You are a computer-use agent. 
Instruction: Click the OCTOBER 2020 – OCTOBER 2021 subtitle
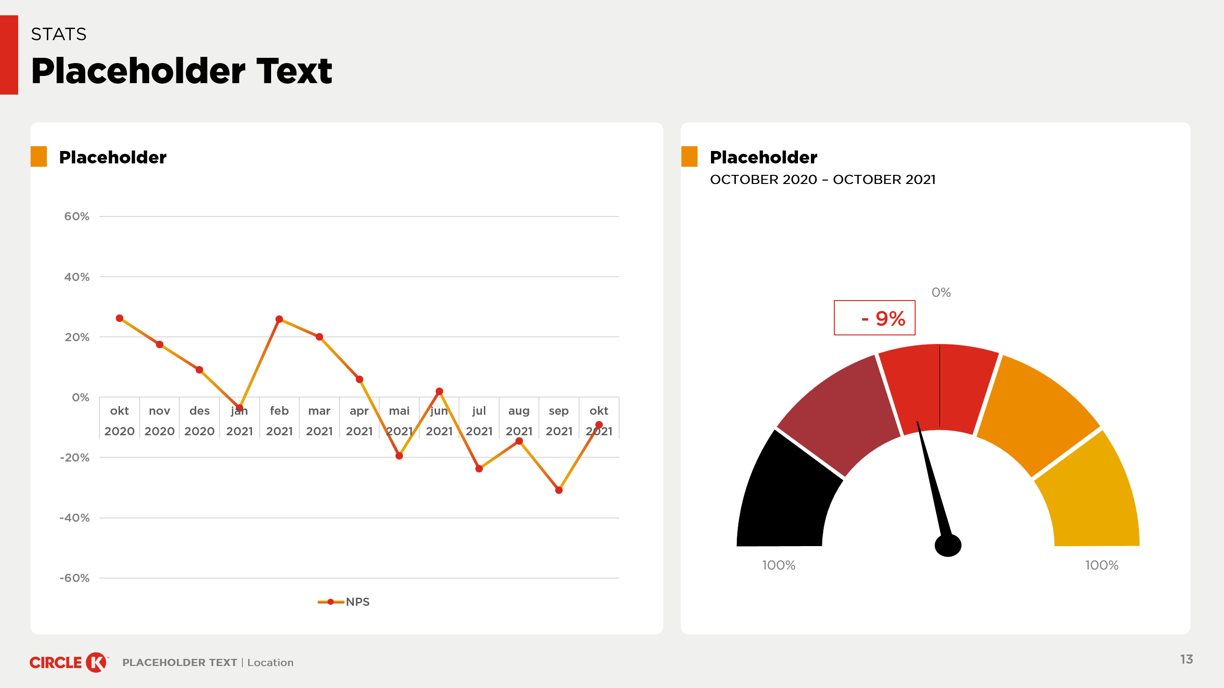point(823,180)
